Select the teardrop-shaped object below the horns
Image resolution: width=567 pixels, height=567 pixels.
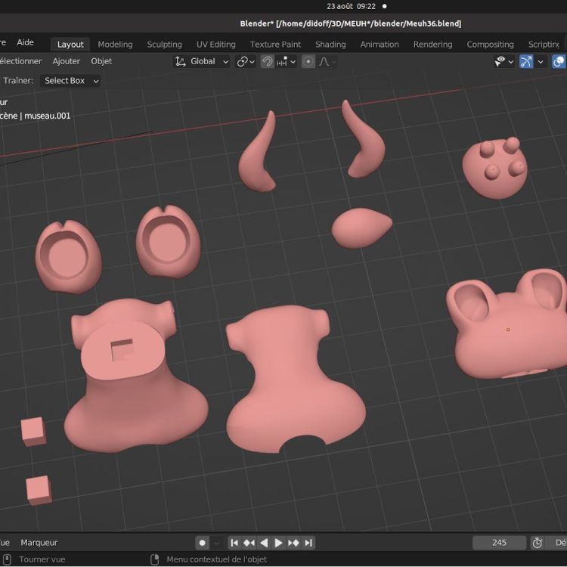click(x=361, y=228)
